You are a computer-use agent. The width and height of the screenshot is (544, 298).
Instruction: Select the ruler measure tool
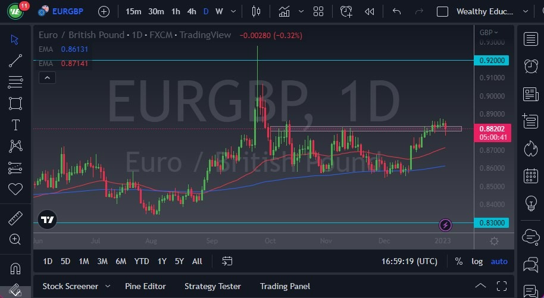tap(15, 218)
